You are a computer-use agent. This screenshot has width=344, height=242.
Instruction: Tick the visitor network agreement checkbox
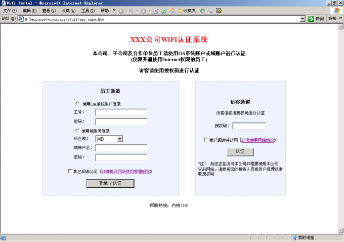pyautogui.click(x=206, y=140)
